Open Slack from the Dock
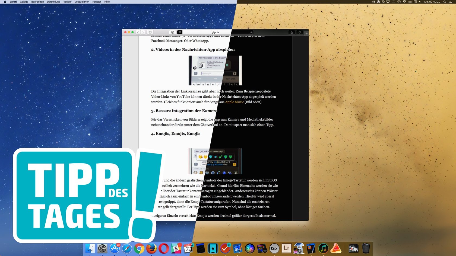This screenshot has height=256, width=456. click(176, 248)
